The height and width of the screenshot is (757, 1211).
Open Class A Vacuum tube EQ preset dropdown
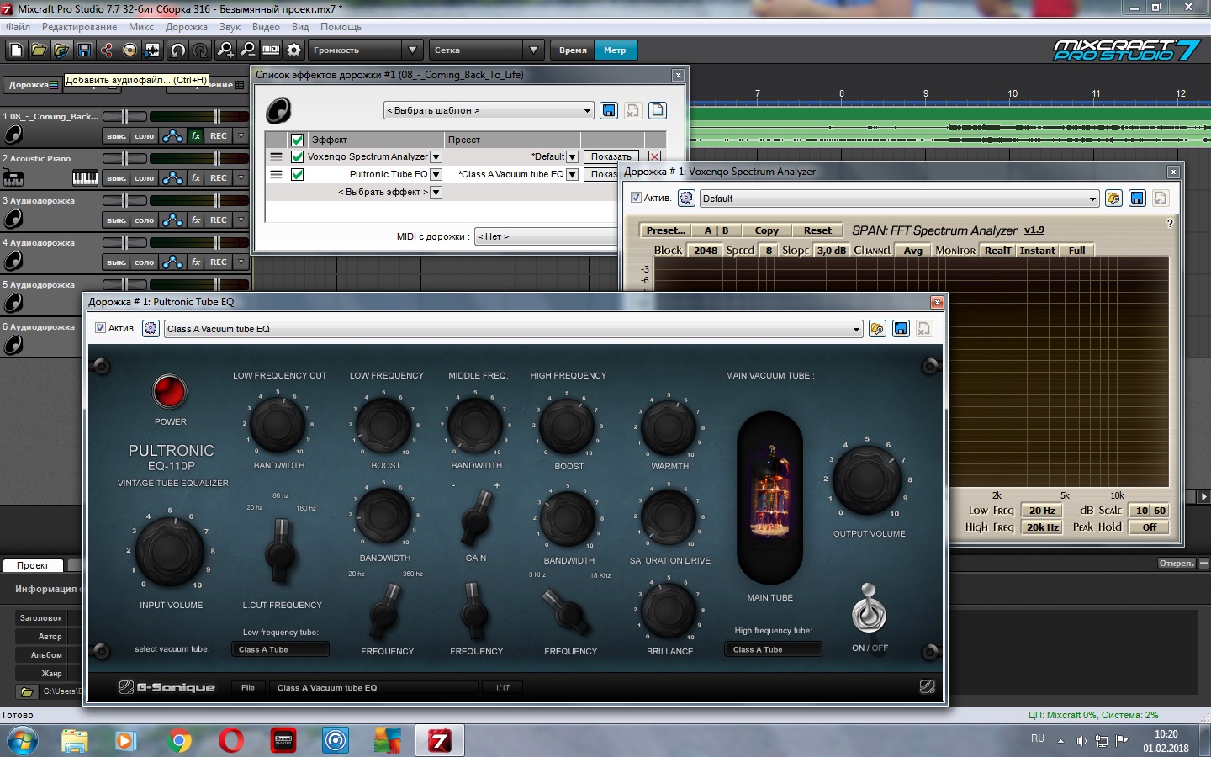click(513, 328)
